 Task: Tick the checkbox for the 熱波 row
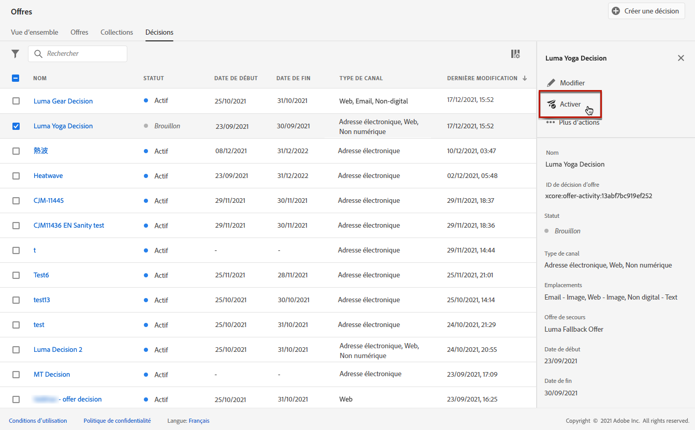16,151
